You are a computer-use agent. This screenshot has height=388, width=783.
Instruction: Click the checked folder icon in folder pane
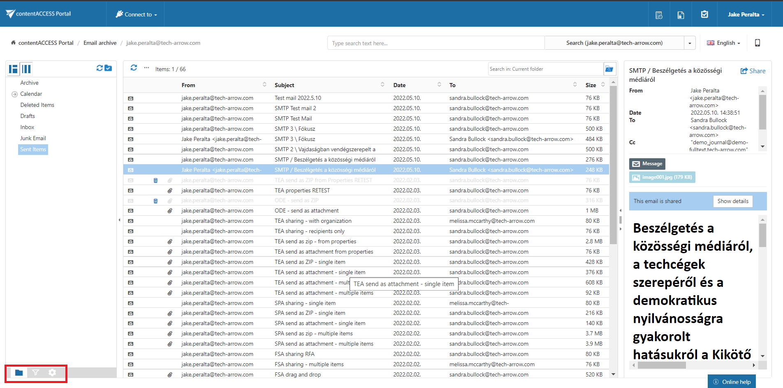[x=108, y=68]
